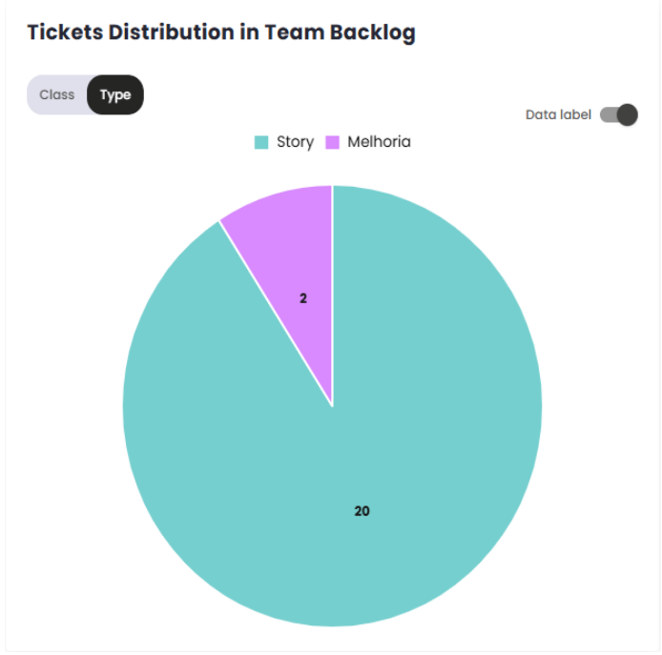Switch to the Class tab
Screen dimensions: 662x655
coord(57,95)
